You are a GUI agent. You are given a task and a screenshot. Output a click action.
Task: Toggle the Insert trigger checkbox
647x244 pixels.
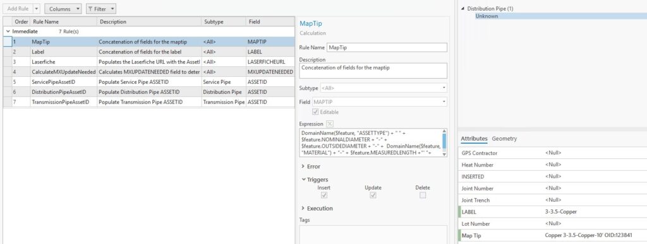pos(324,195)
